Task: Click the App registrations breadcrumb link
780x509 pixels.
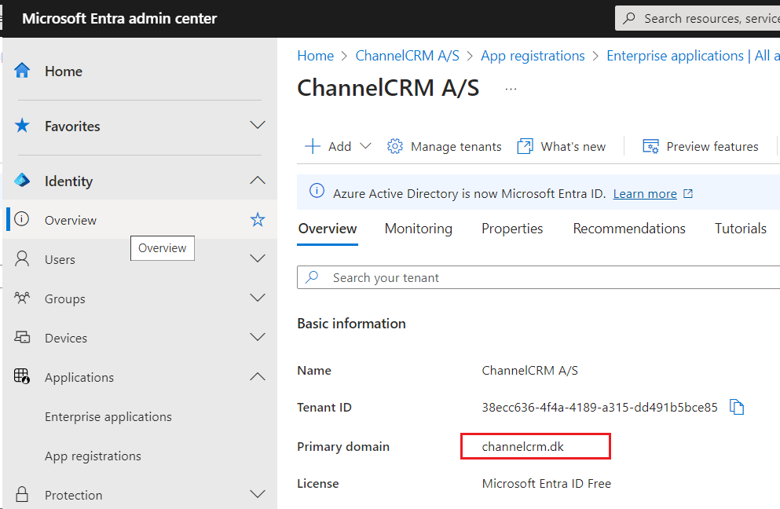Action: pyautogui.click(x=533, y=56)
